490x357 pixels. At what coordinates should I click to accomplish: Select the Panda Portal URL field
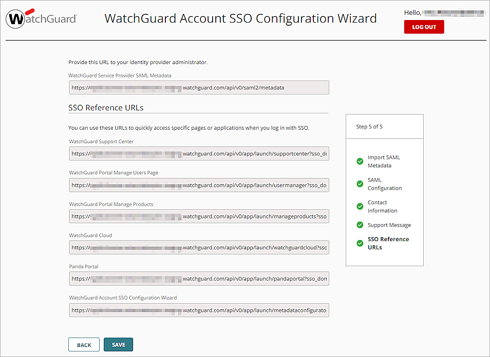(x=199, y=279)
